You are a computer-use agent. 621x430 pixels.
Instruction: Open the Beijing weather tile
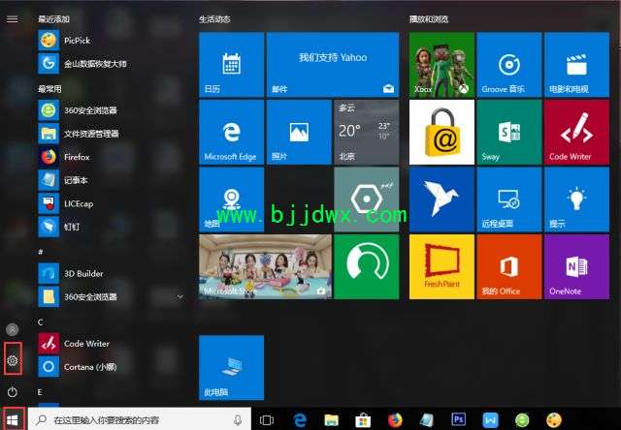(x=367, y=132)
